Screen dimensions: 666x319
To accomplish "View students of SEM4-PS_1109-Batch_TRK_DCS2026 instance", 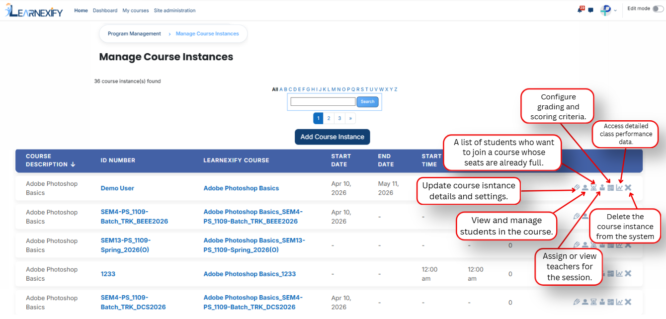I will pos(585,302).
